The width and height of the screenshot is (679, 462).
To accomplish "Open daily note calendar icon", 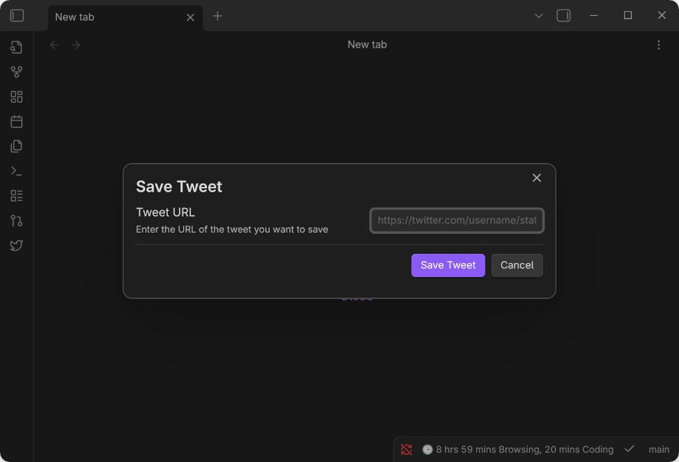I will pyautogui.click(x=17, y=121).
